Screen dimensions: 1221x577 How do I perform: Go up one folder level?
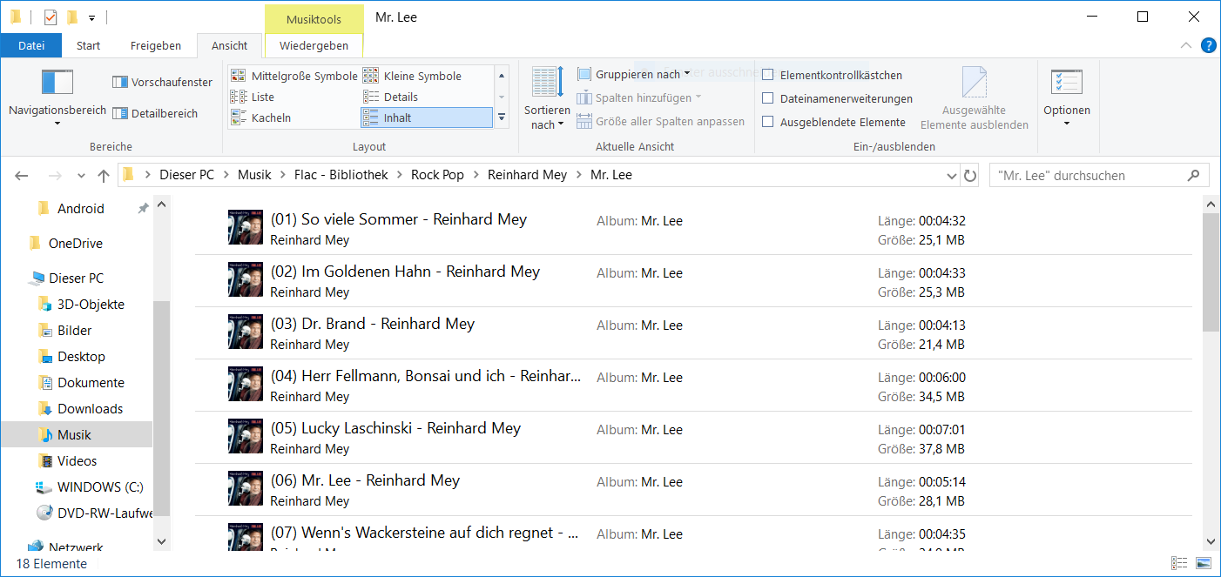tap(104, 176)
